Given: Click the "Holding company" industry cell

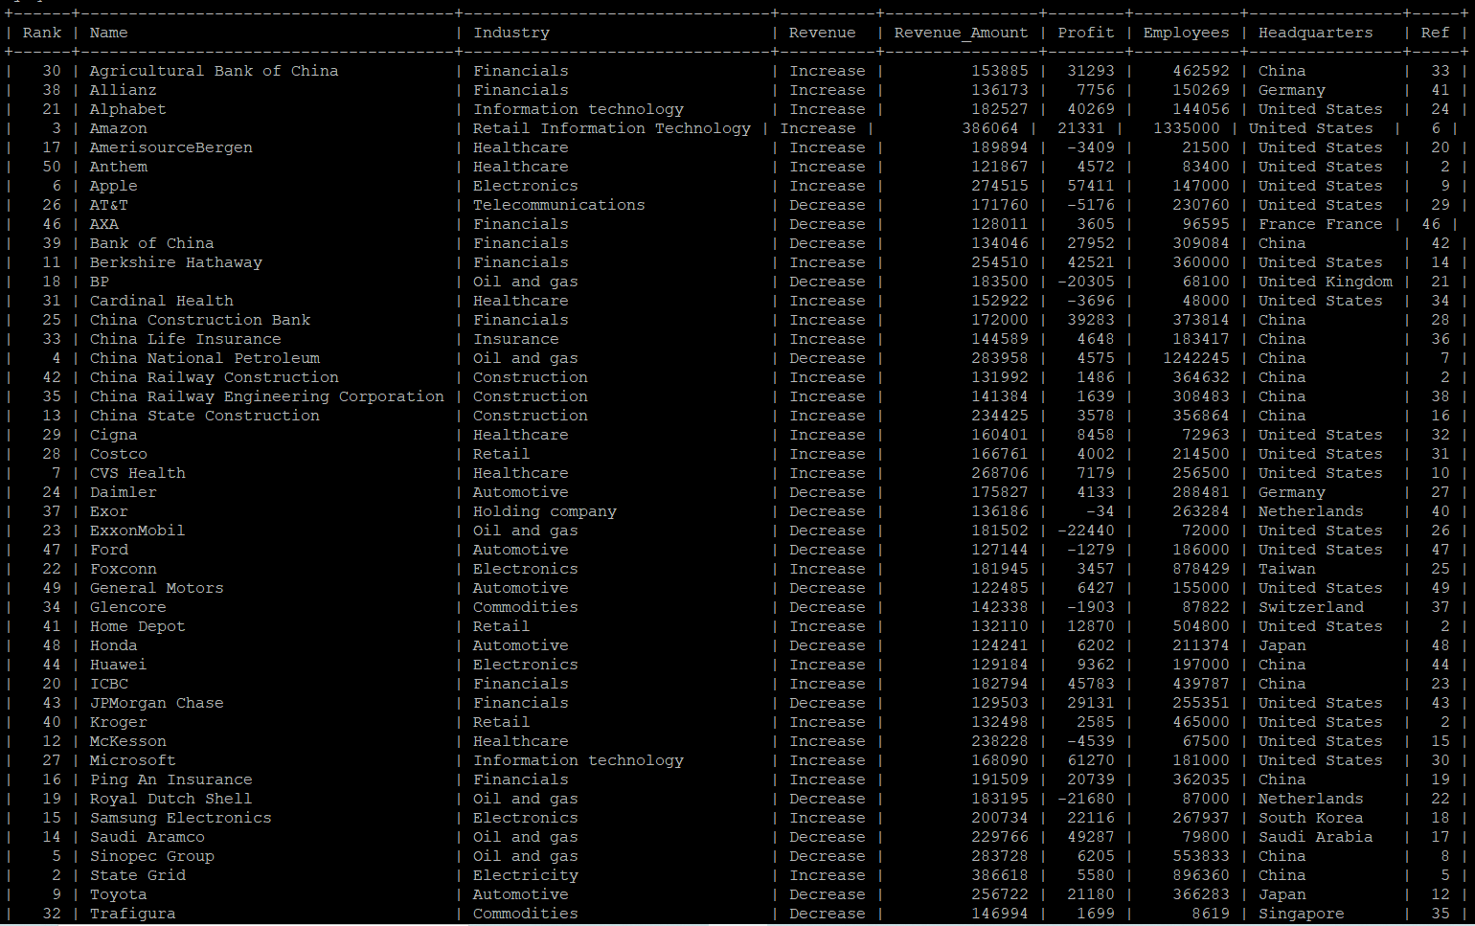Looking at the screenshot, I should point(544,511).
